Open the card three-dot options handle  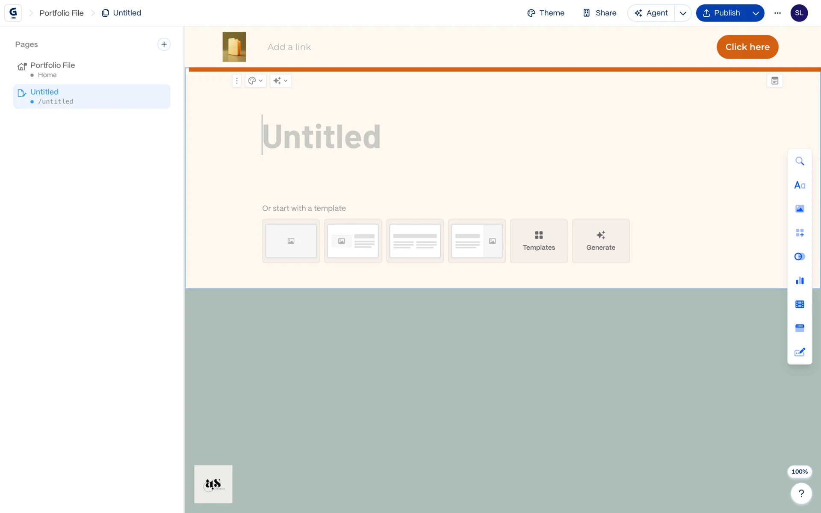click(236, 81)
